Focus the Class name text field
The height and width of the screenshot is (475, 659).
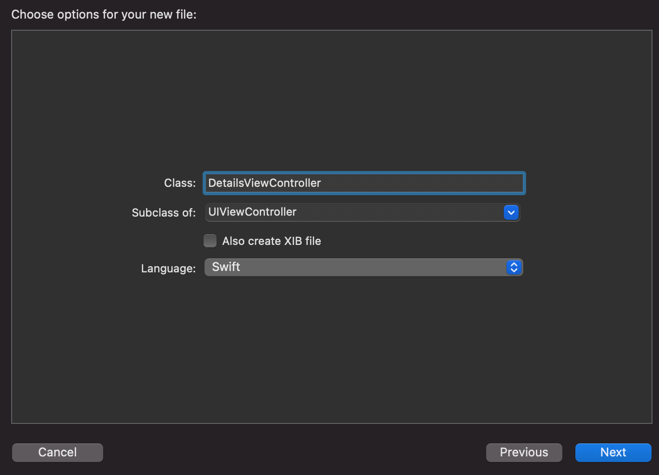364,183
